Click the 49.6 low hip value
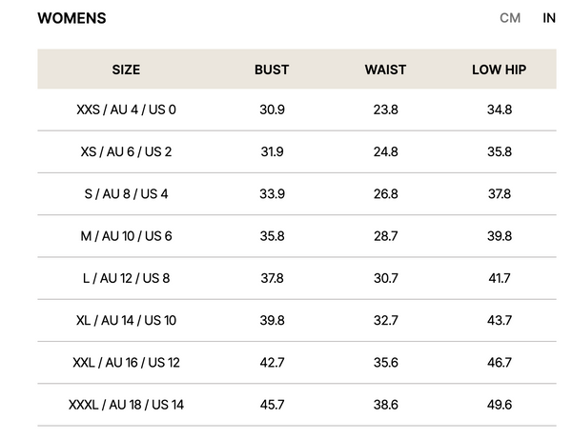The image size is (572, 439). click(x=499, y=405)
